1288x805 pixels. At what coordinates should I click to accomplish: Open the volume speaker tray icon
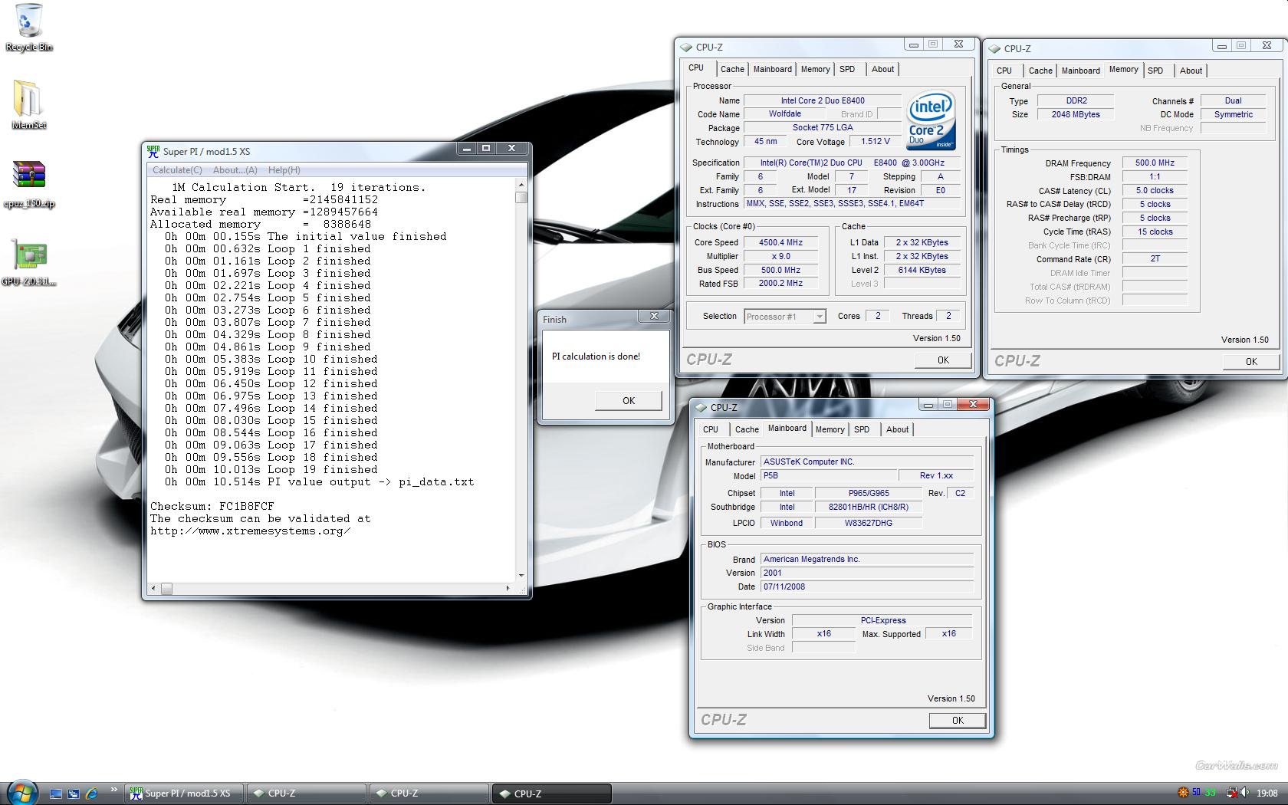coord(1245,793)
